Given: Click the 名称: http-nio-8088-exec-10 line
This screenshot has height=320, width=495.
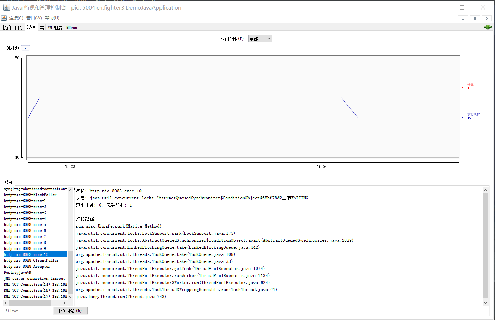Looking at the screenshot, I should click(109, 191).
